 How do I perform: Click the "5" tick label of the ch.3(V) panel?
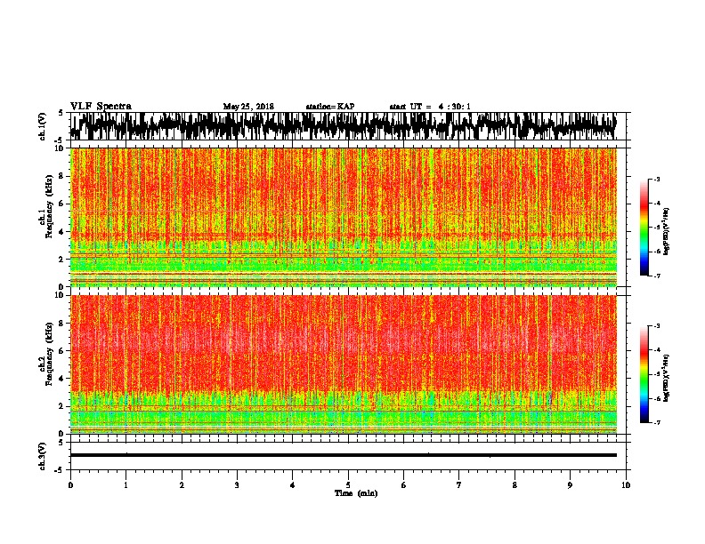tap(61, 443)
